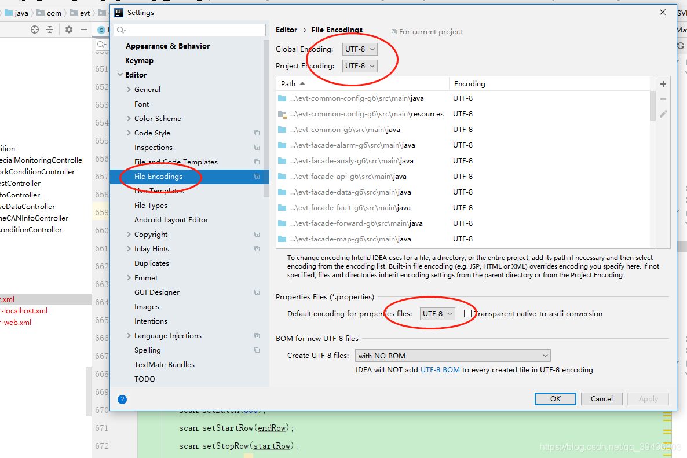Screen dimensions: 687x458
Task: Click the path table vertical scrollbar
Action: click(x=653, y=105)
